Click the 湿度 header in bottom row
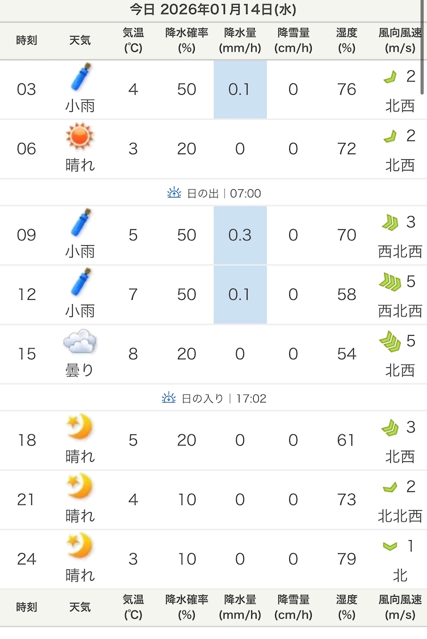 [347, 607]
